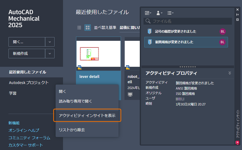The image size is (242, 150).
Task: Click the red Autodesk A icon
Action: [x=237, y=142]
